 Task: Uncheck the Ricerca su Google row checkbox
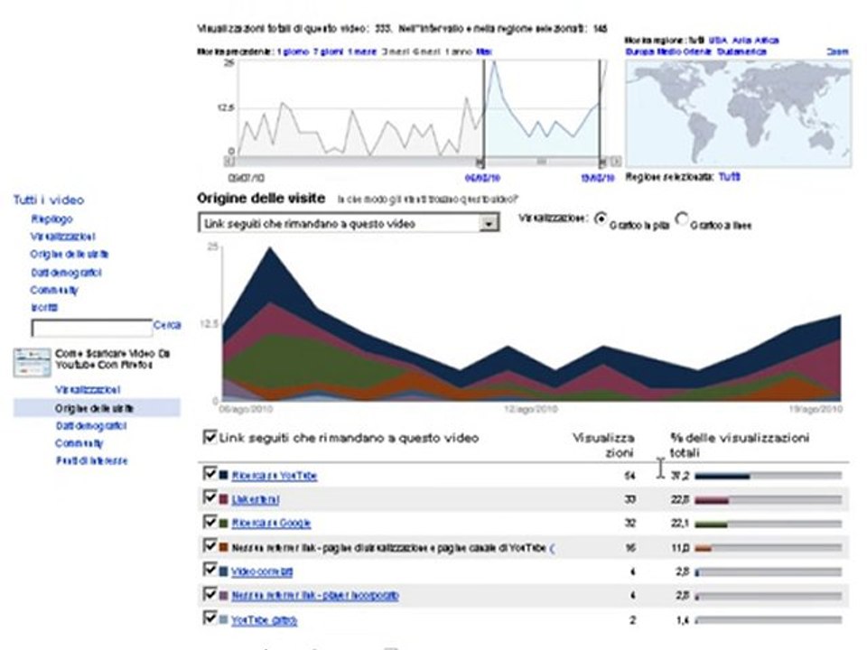point(210,522)
